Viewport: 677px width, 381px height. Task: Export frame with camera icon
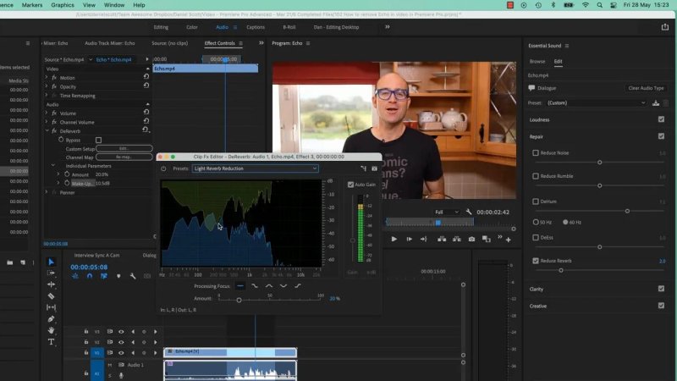pyautogui.click(x=471, y=239)
